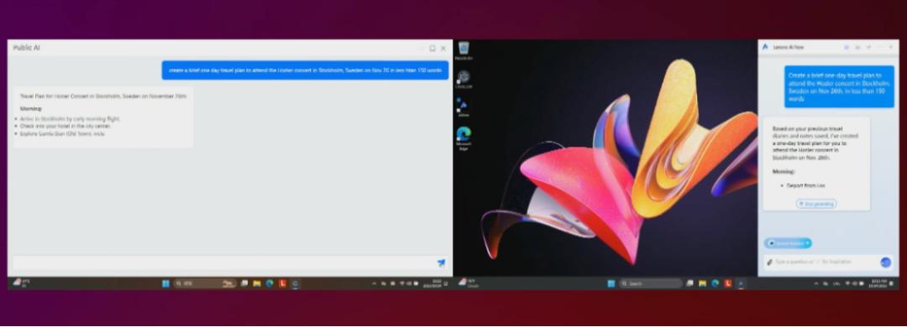Click the Stop generating button
The height and width of the screenshot is (327, 907).
pos(815,204)
